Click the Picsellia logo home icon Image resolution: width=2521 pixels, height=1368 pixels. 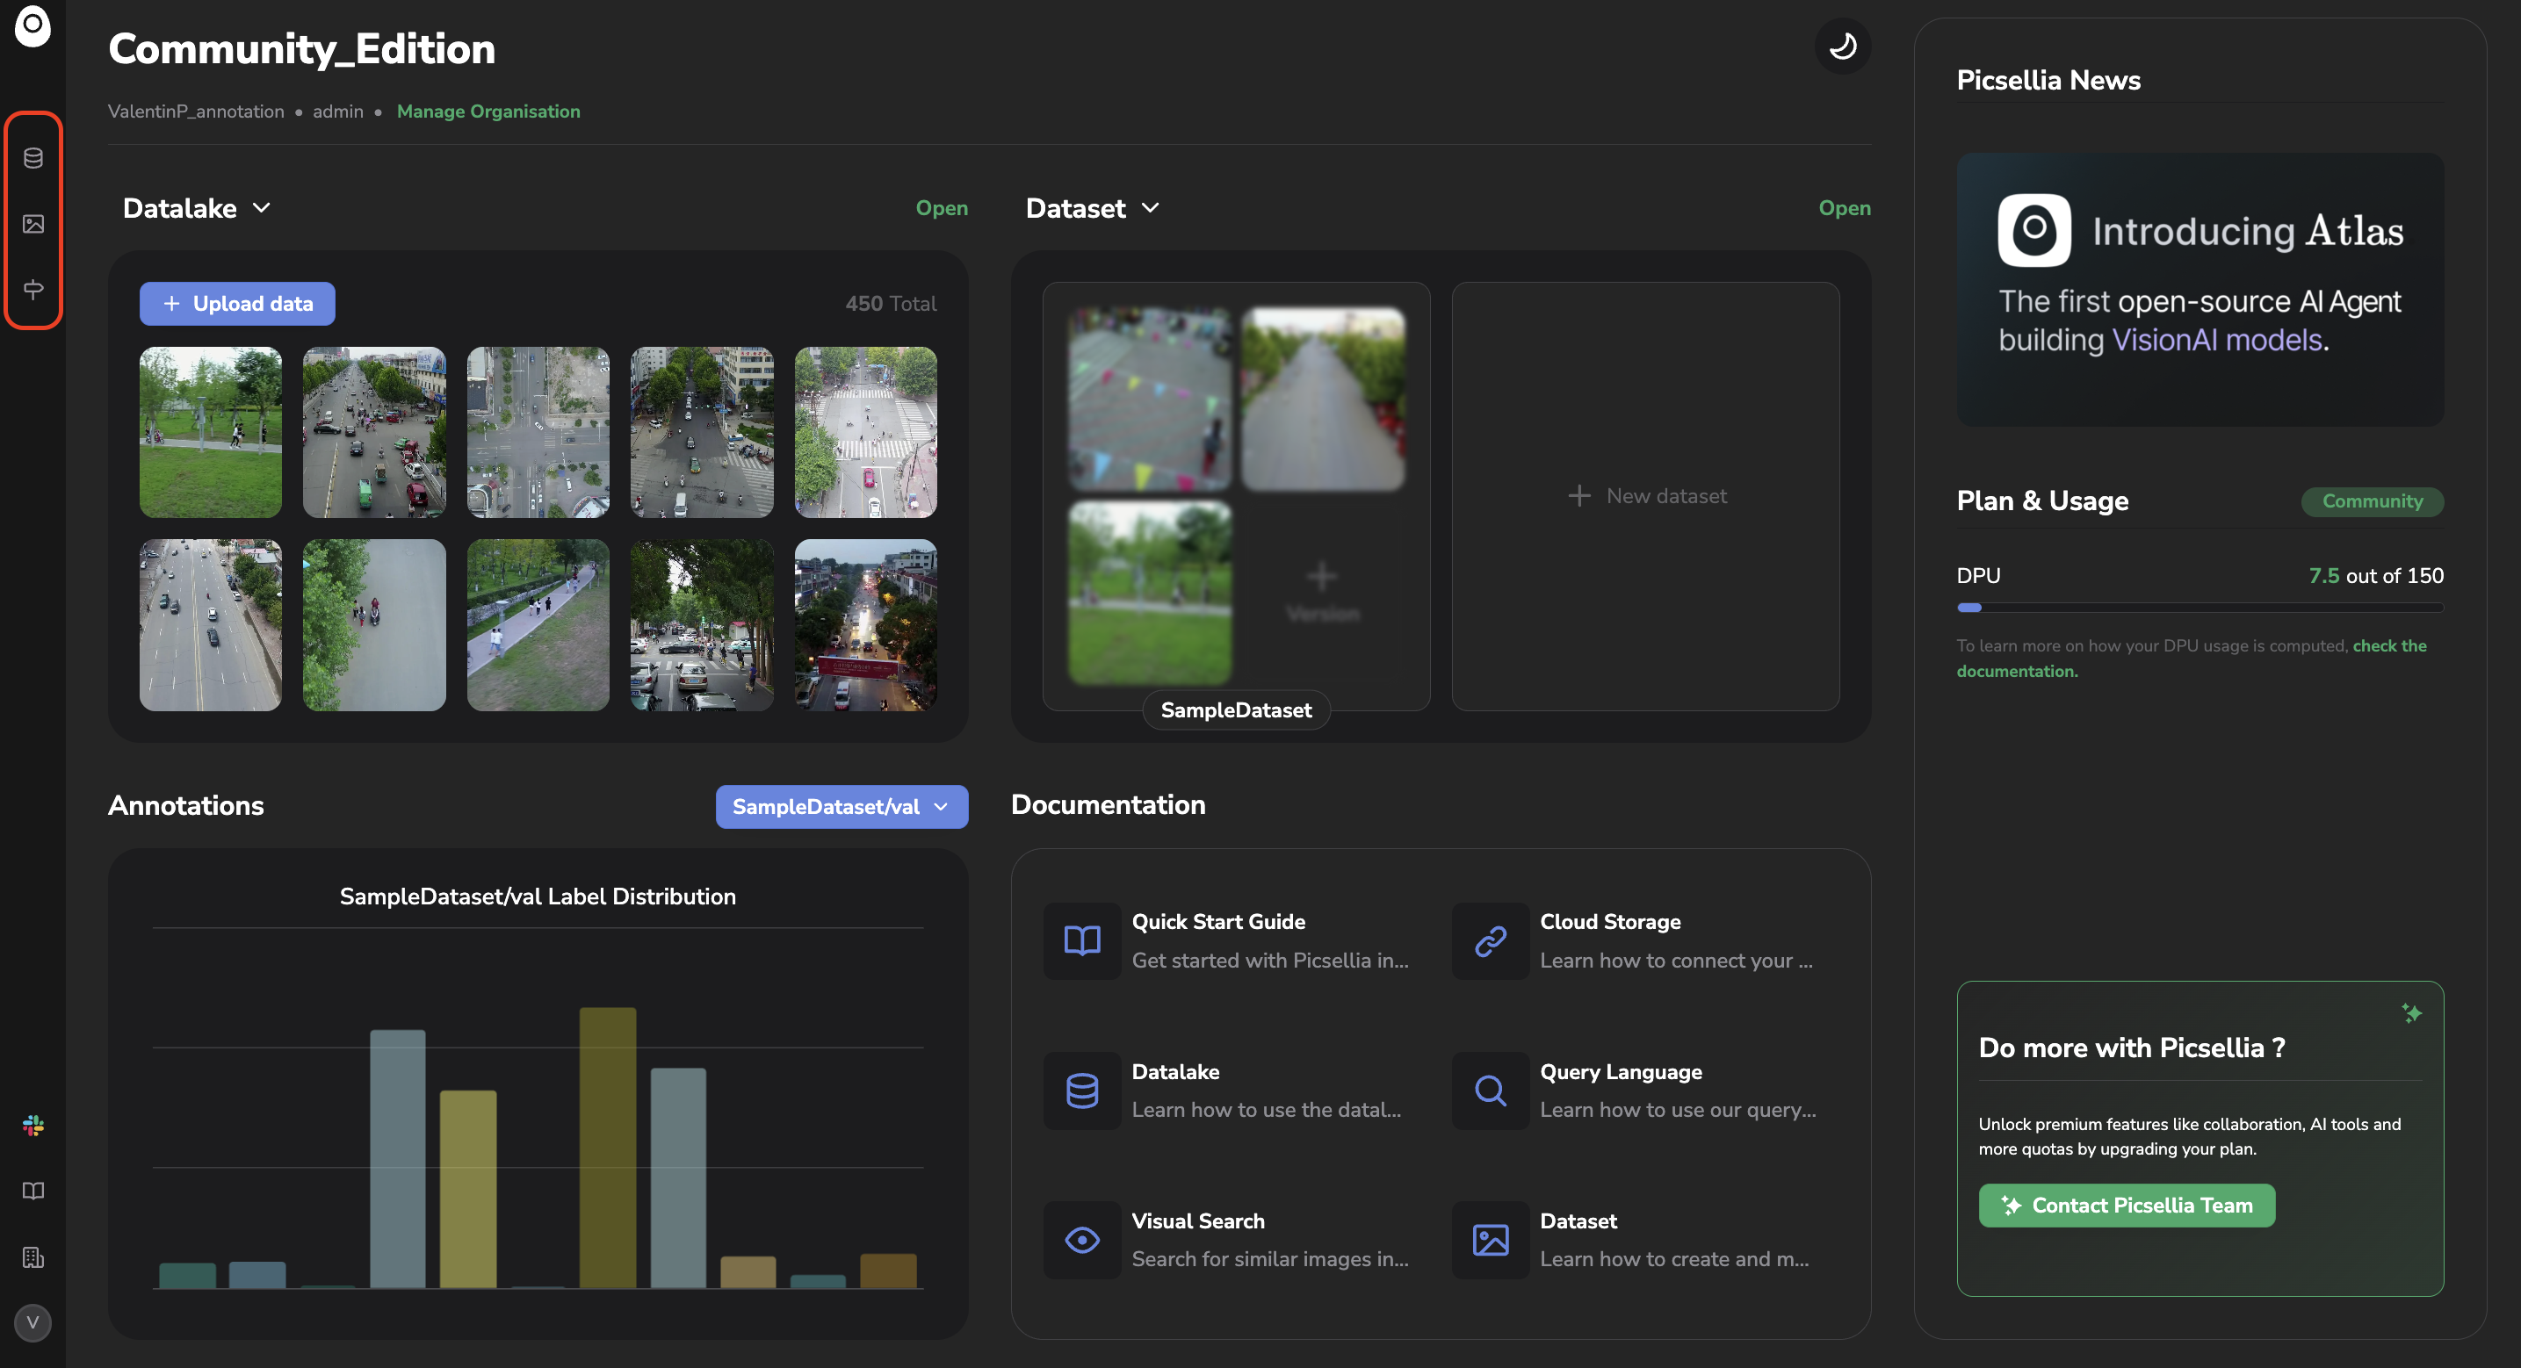33,26
